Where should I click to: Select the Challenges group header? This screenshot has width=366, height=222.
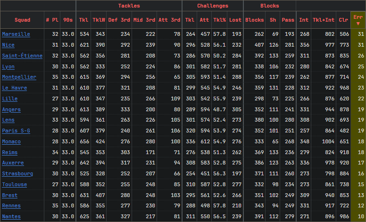coord(213,6)
